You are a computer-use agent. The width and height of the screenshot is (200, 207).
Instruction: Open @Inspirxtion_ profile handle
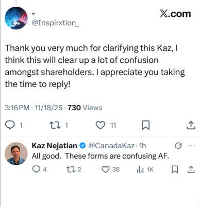[x=55, y=23]
